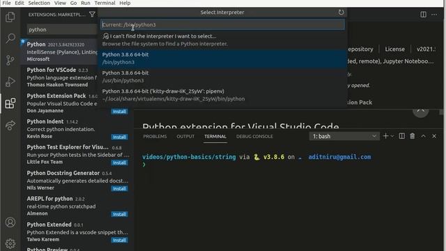The width and height of the screenshot is (446, 251).
Task: Install Python Test Explorer extension
Action: (x=119, y=162)
